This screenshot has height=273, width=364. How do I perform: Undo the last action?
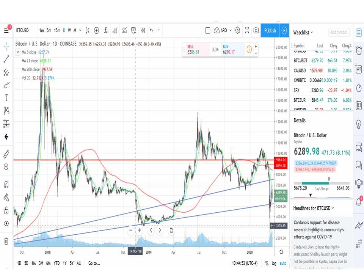point(152,30)
